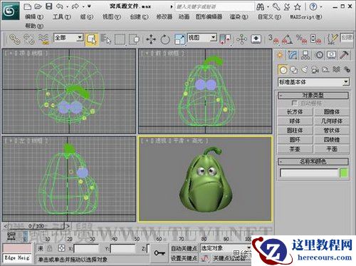The width and height of the screenshot is (356, 266).
Task: Enable the 自动栅格 checkbox
Action: (295, 103)
